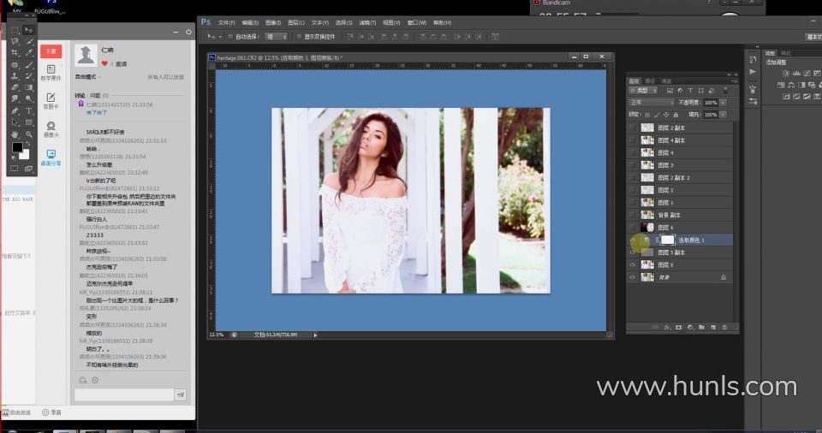The width and height of the screenshot is (822, 433).
Task: Select the Clone Stamp tool
Action: 15,76
